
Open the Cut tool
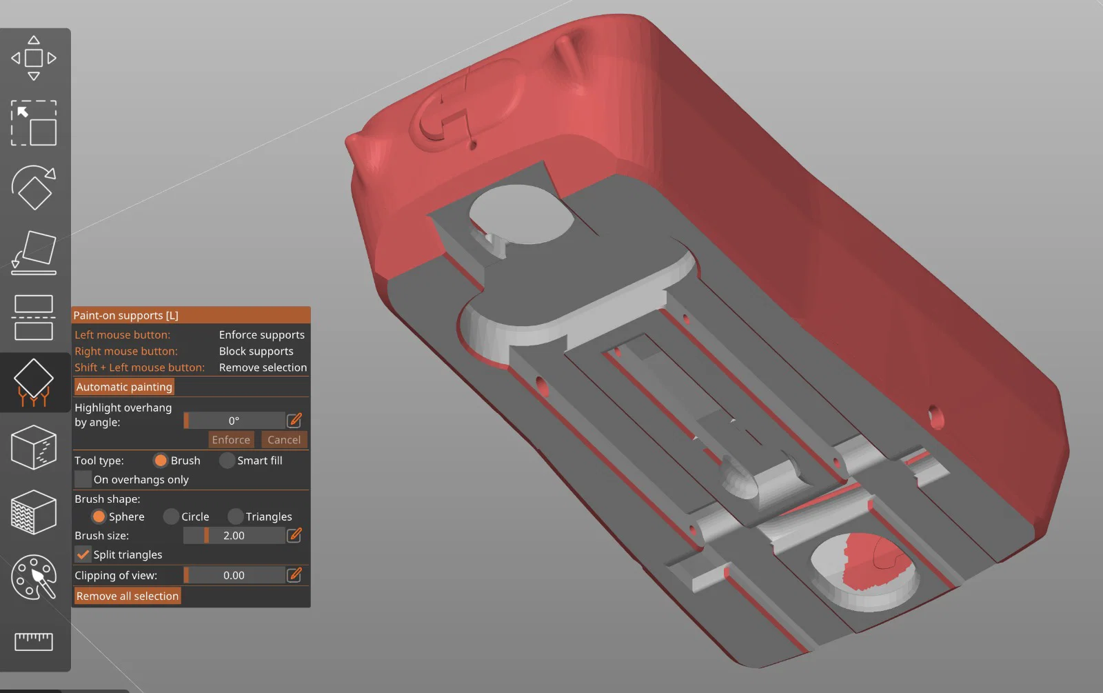[34, 317]
